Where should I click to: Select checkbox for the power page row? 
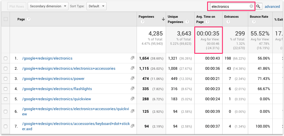(x=6, y=79)
